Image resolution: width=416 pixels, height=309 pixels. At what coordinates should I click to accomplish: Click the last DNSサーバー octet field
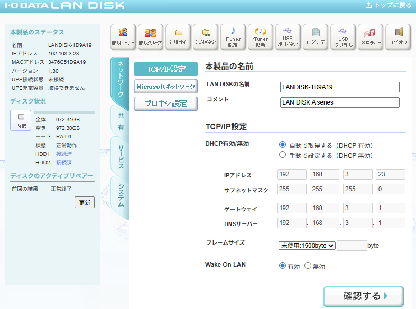(x=391, y=223)
